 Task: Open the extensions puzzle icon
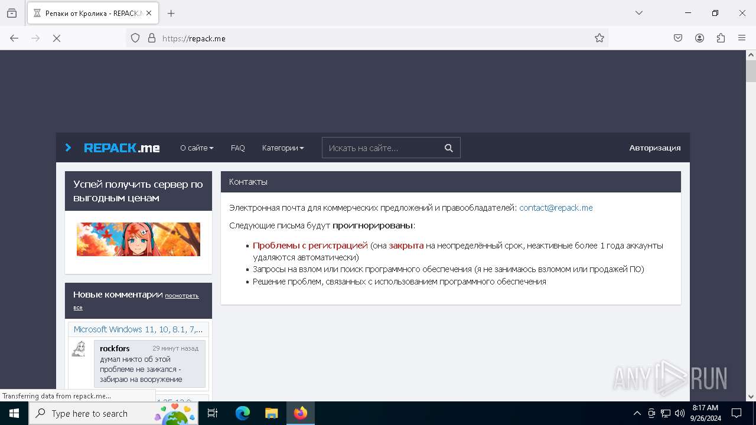pyautogui.click(x=721, y=38)
